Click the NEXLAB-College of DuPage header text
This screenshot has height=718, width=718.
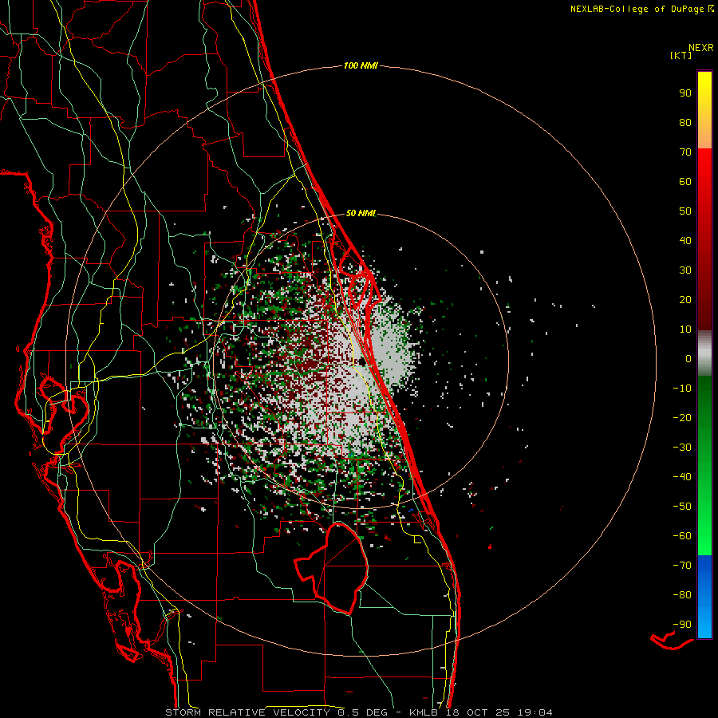pos(637,9)
